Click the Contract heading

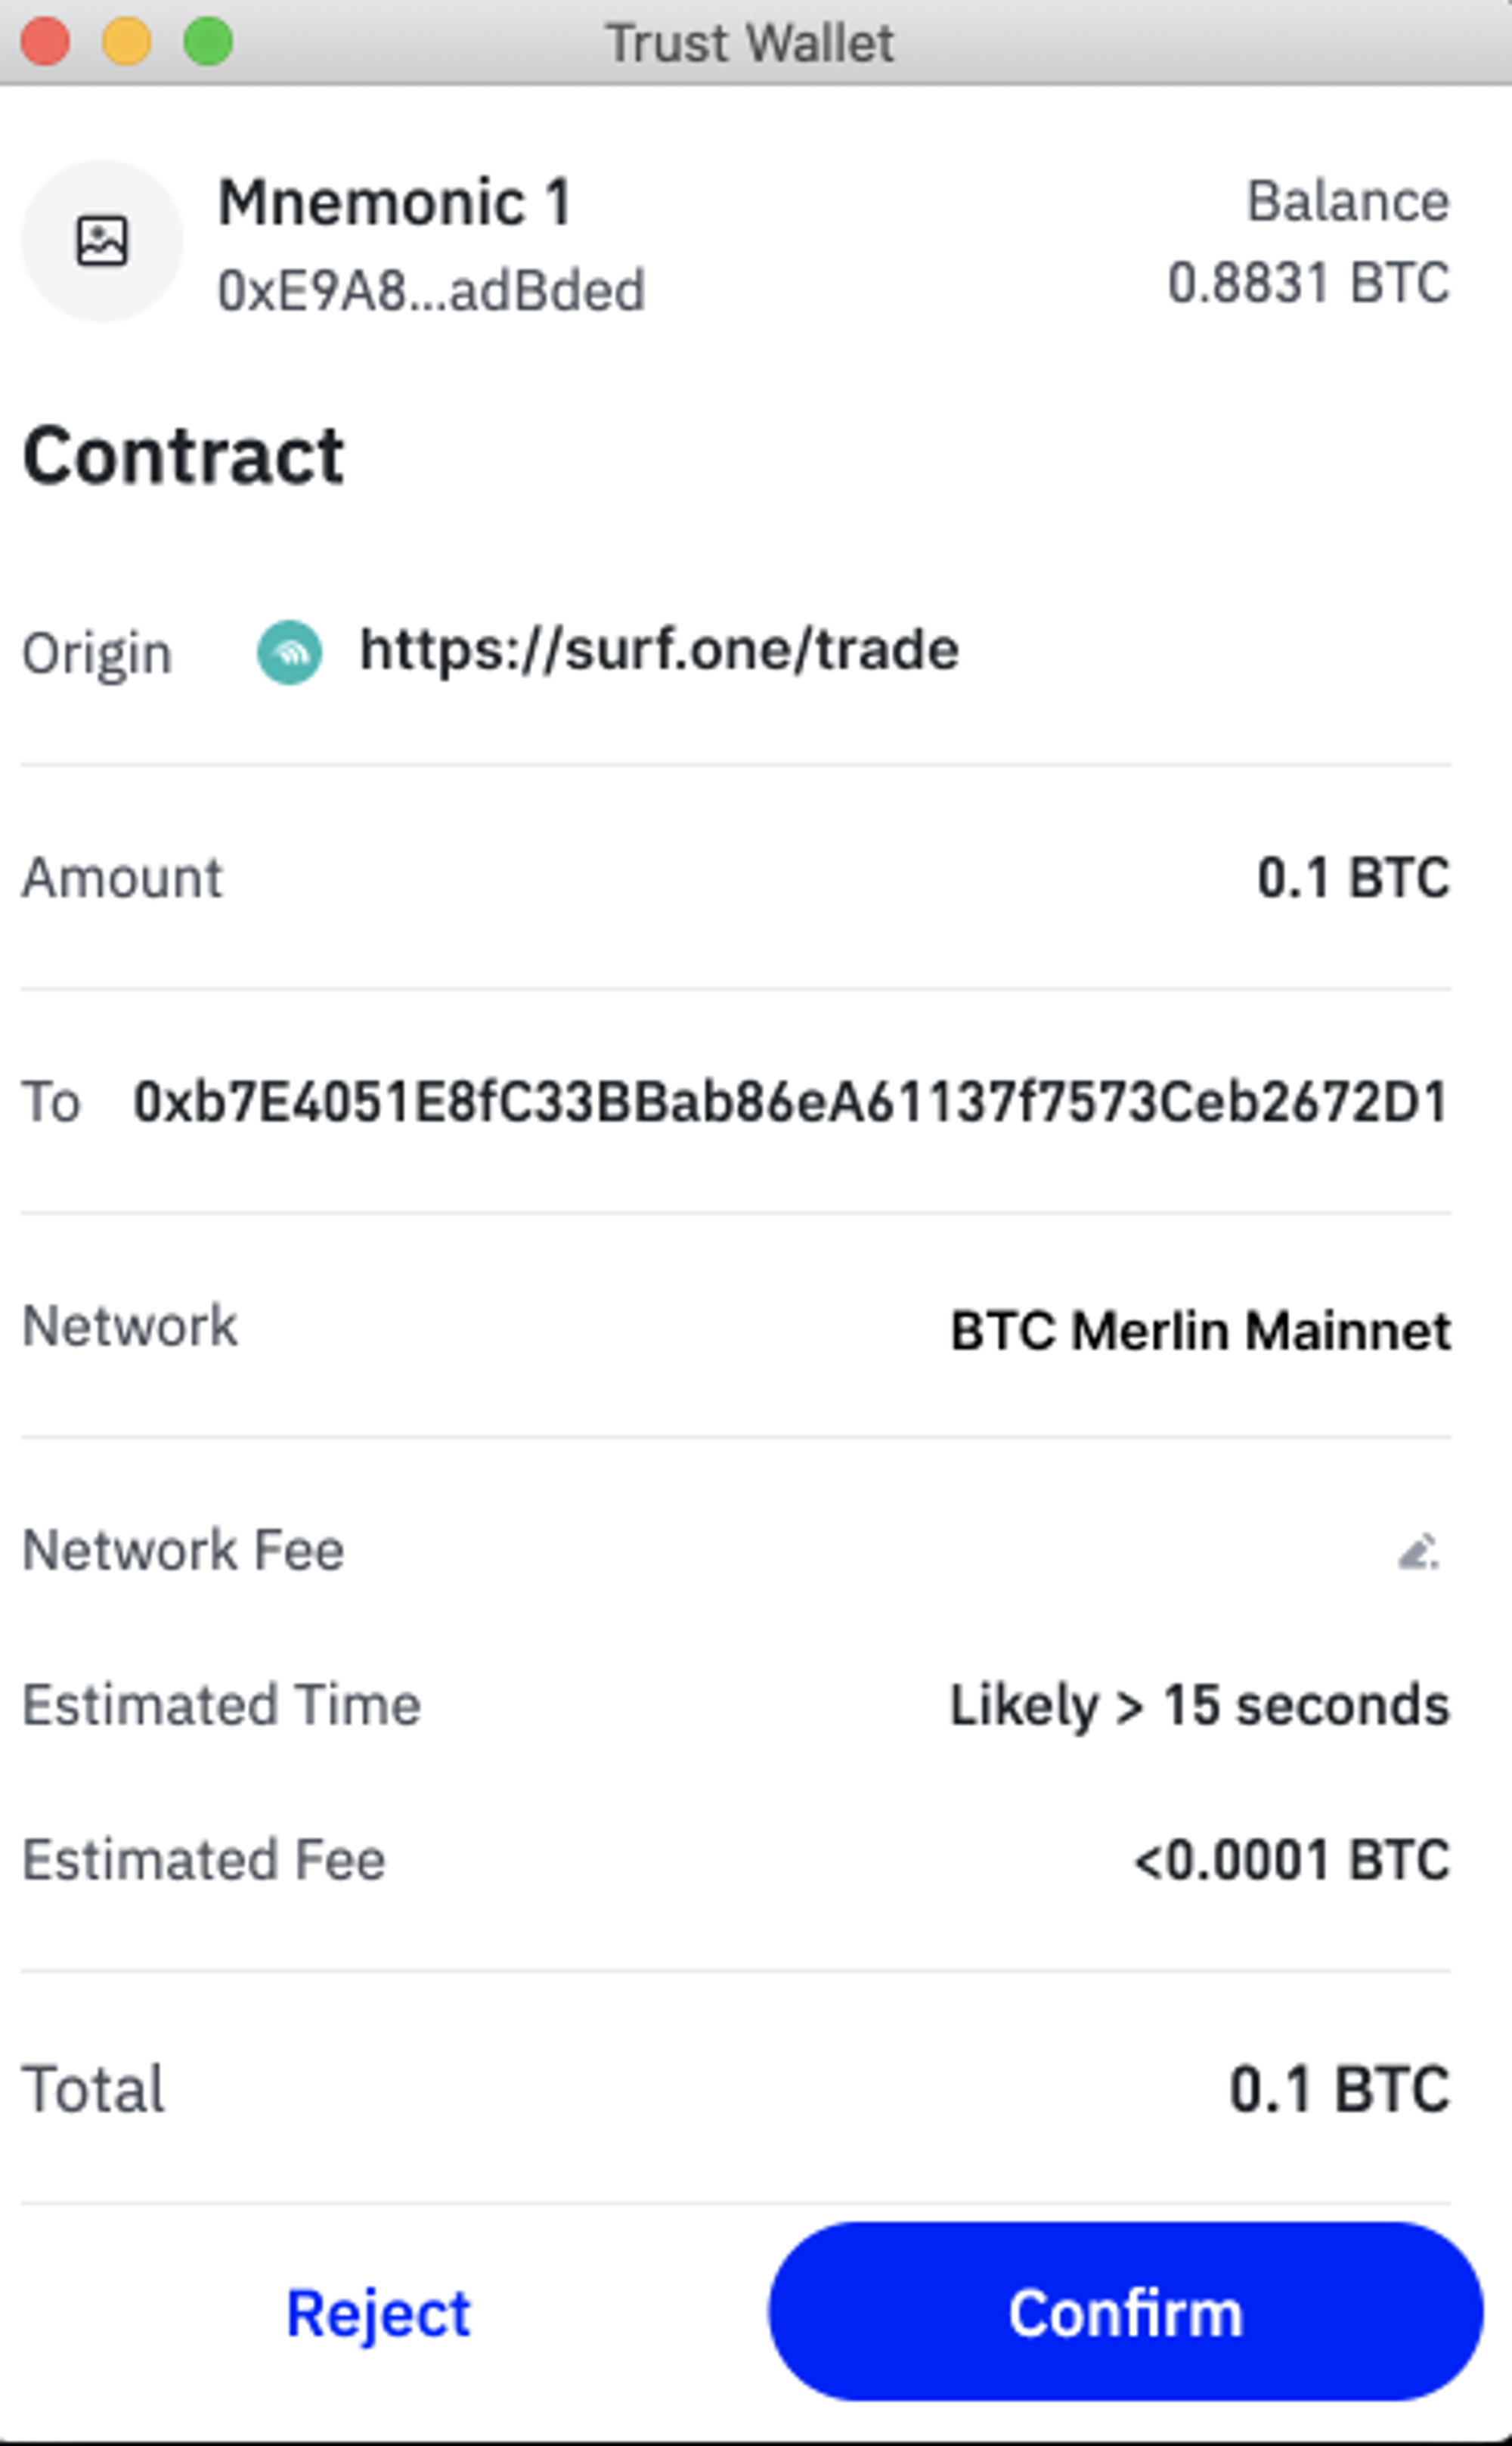point(184,456)
